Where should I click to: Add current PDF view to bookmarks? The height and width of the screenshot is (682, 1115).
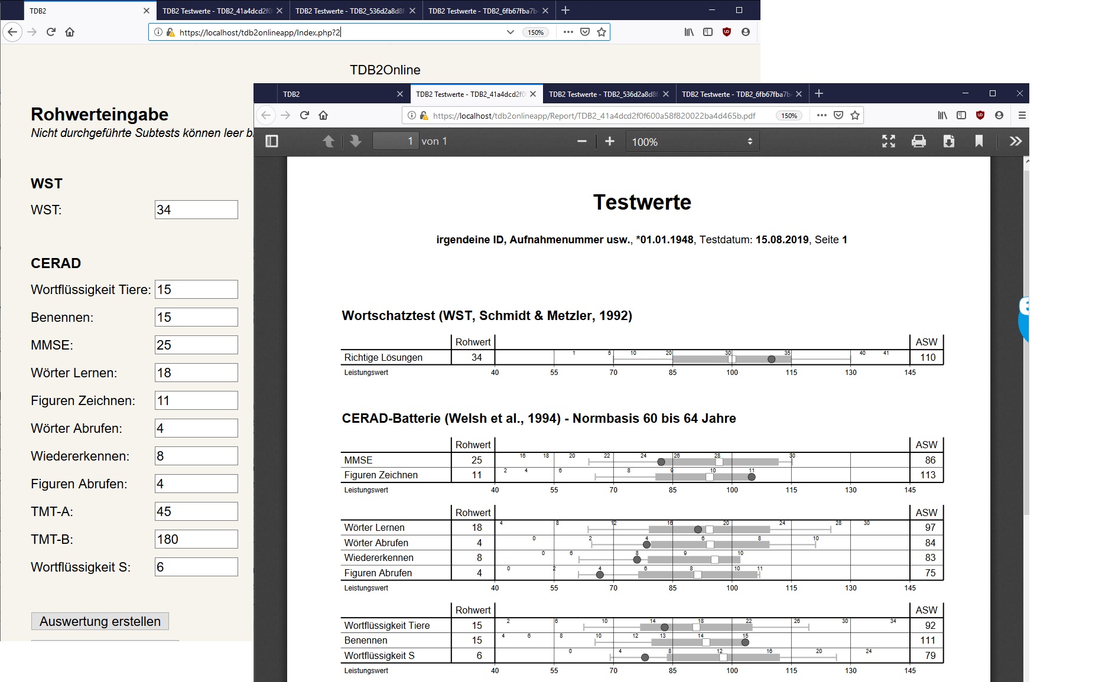pyautogui.click(x=979, y=141)
